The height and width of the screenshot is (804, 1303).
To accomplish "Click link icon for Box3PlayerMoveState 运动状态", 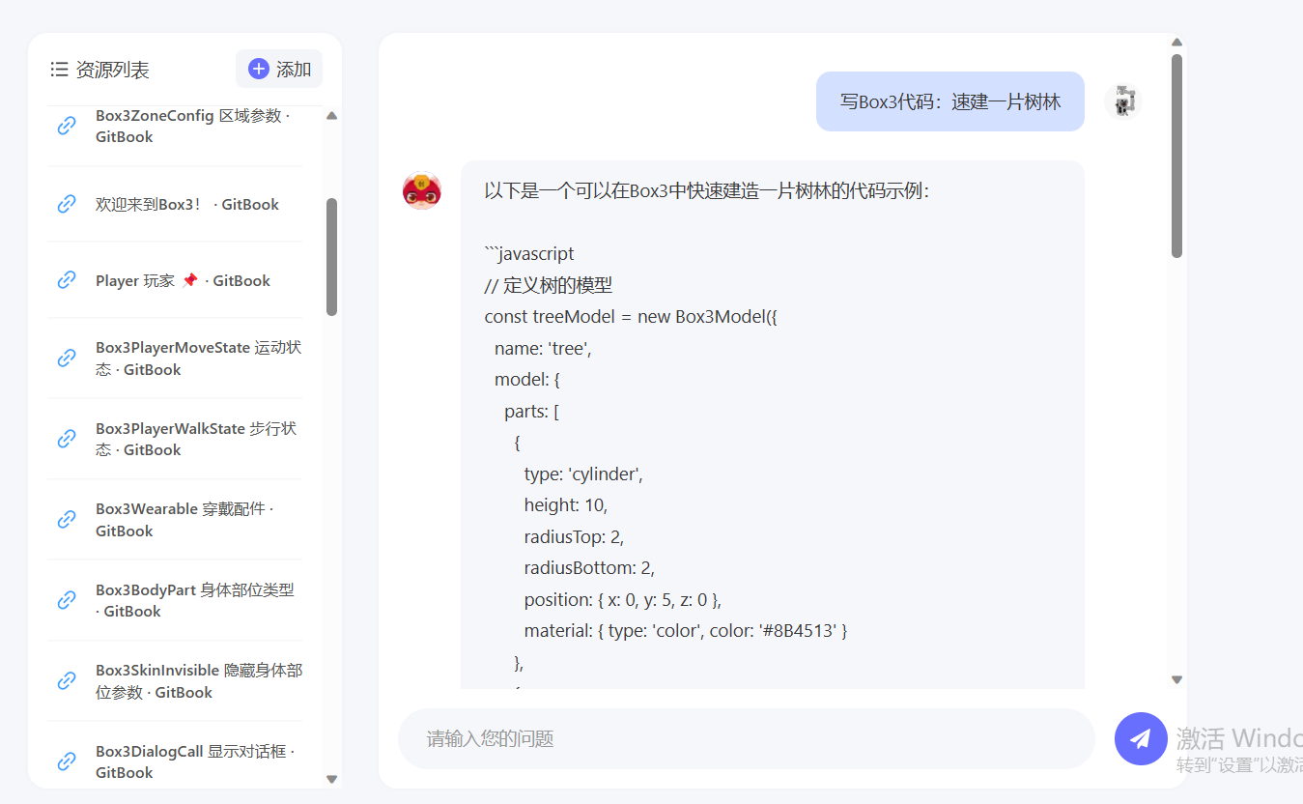I will tap(67, 359).
